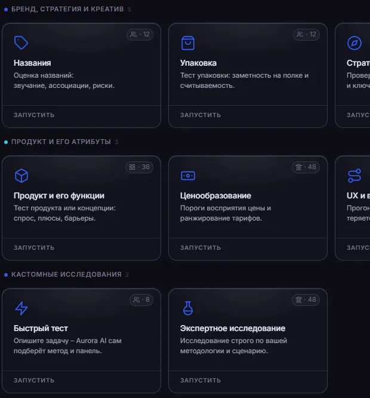Click the people 8 badge on Быстрый тест

141,300
